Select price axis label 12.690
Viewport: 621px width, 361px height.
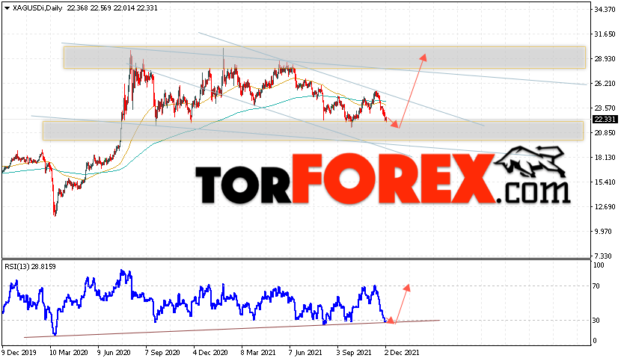click(605, 207)
